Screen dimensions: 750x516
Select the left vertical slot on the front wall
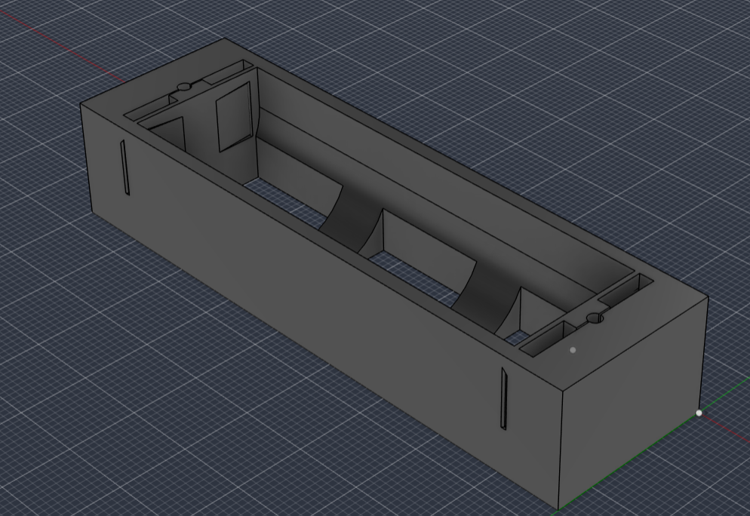click(124, 167)
